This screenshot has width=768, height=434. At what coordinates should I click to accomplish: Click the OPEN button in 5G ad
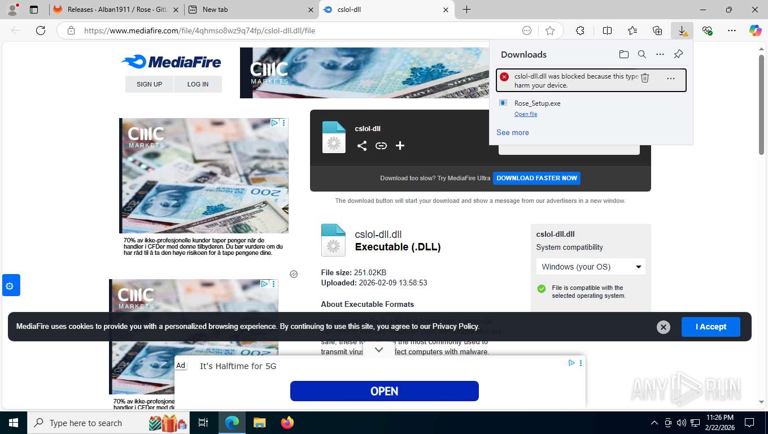[384, 391]
